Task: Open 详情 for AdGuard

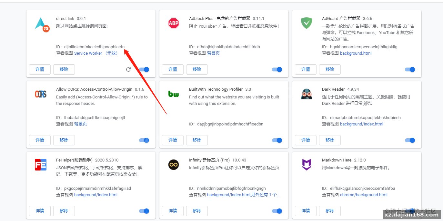Action: coord(306,69)
